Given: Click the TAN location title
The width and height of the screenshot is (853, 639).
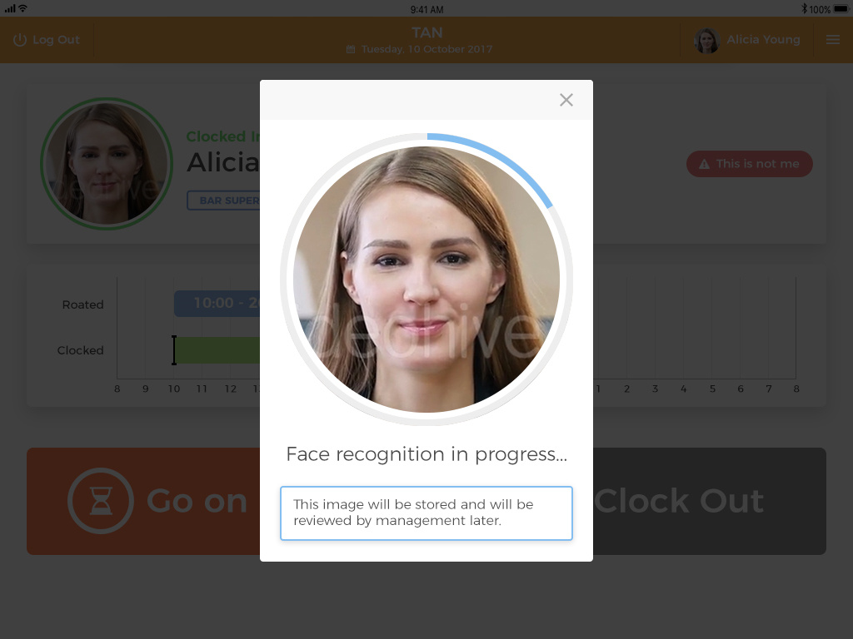Looking at the screenshot, I should tap(426, 33).
